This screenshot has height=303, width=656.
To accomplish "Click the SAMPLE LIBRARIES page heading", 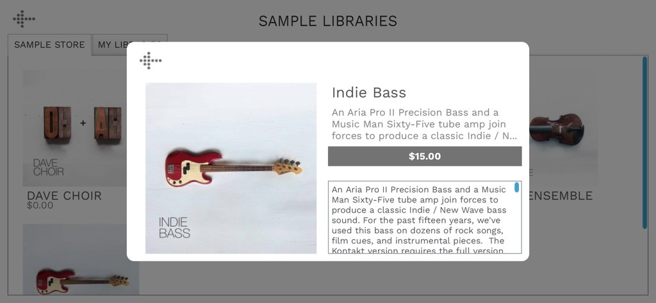I will point(328,21).
